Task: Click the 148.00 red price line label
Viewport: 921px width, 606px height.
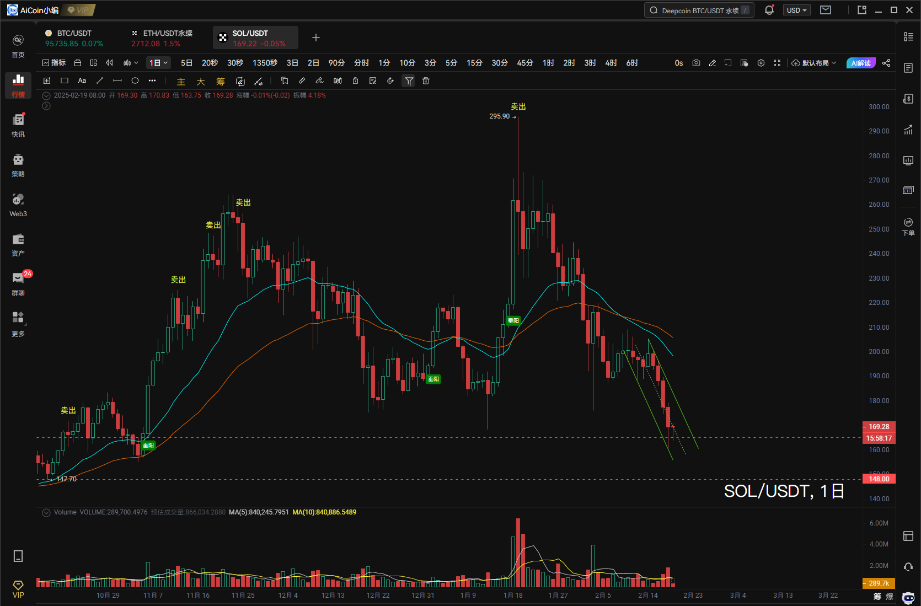Action: coord(879,479)
